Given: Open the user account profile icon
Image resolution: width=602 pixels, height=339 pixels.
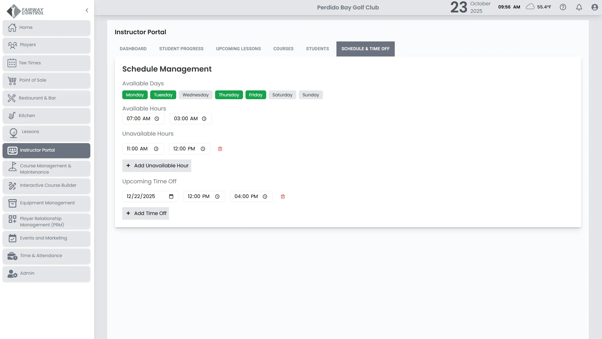Looking at the screenshot, I should click(x=594, y=7).
